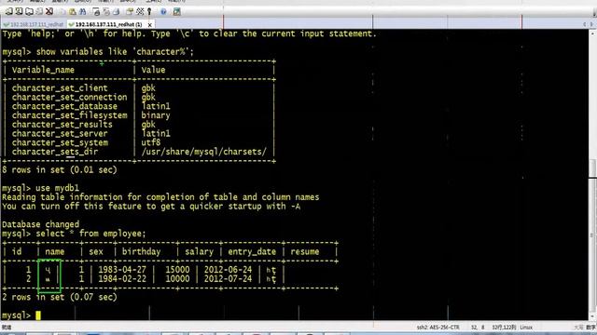Click the blue Help icon
The width and height of the screenshot is (597, 335).
[x=163, y=12]
